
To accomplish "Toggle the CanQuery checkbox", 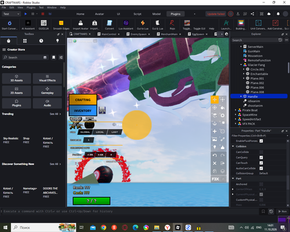I will click(261, 157).
